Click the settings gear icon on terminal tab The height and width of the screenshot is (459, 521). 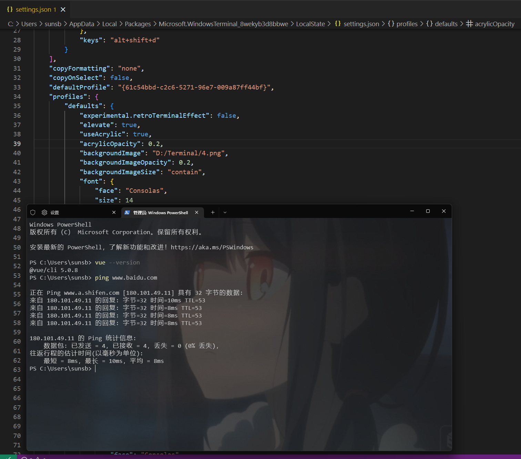[x=44, y=212]
